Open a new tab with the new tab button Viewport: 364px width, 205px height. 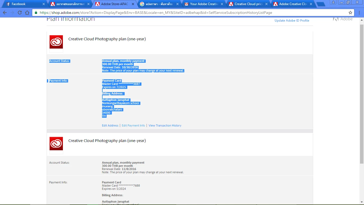[x=321, y=4]
